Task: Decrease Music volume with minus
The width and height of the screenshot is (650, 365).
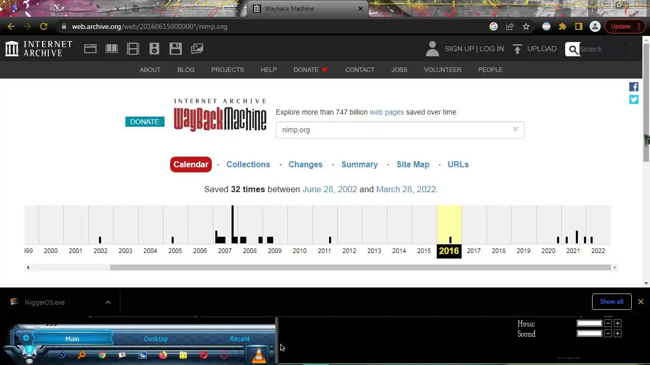Action: click(608, 323)
